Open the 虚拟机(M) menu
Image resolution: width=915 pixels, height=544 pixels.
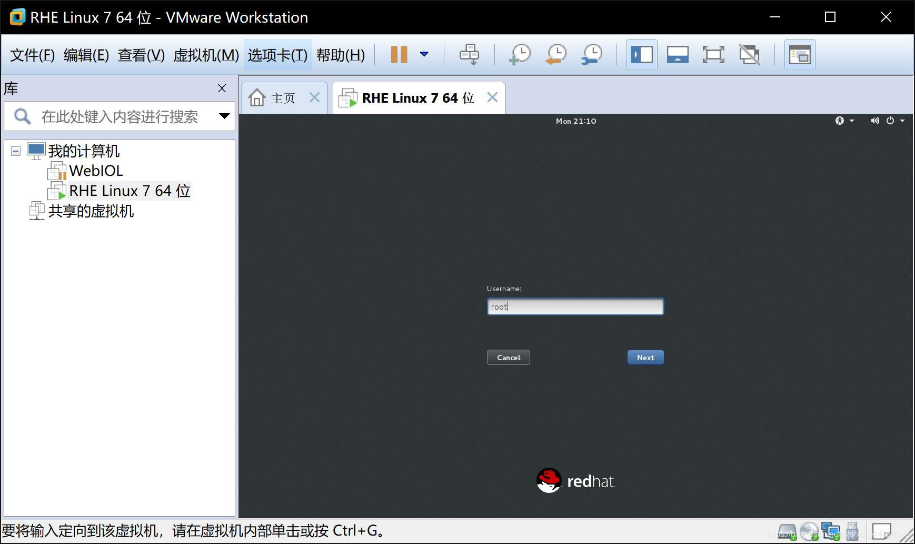pos(206,55)
